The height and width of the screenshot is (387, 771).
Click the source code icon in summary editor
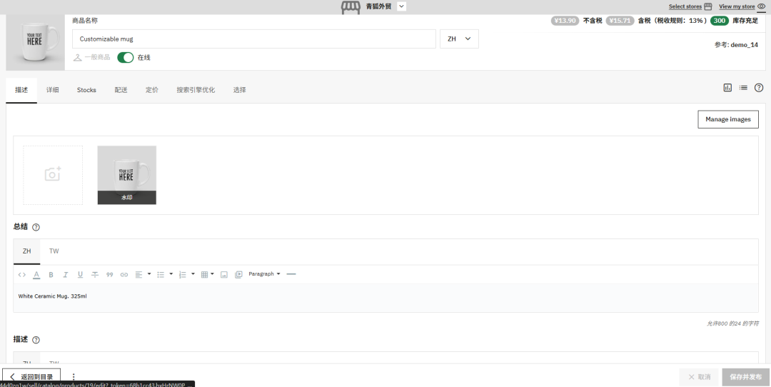[22, 274]
